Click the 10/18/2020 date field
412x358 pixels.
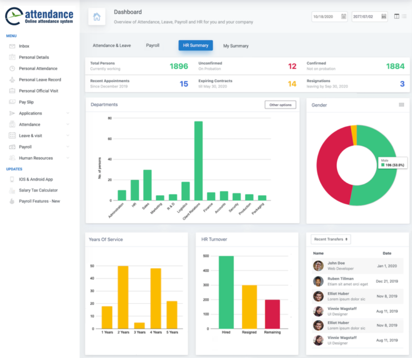(329, 17)
